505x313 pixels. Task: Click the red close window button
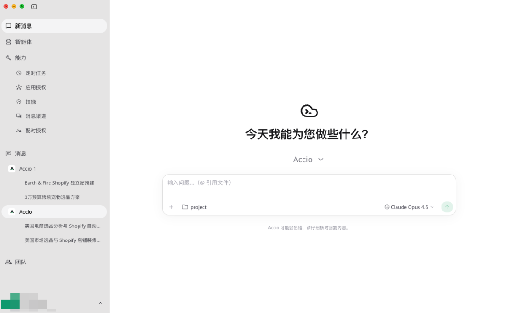coord(6,7)
